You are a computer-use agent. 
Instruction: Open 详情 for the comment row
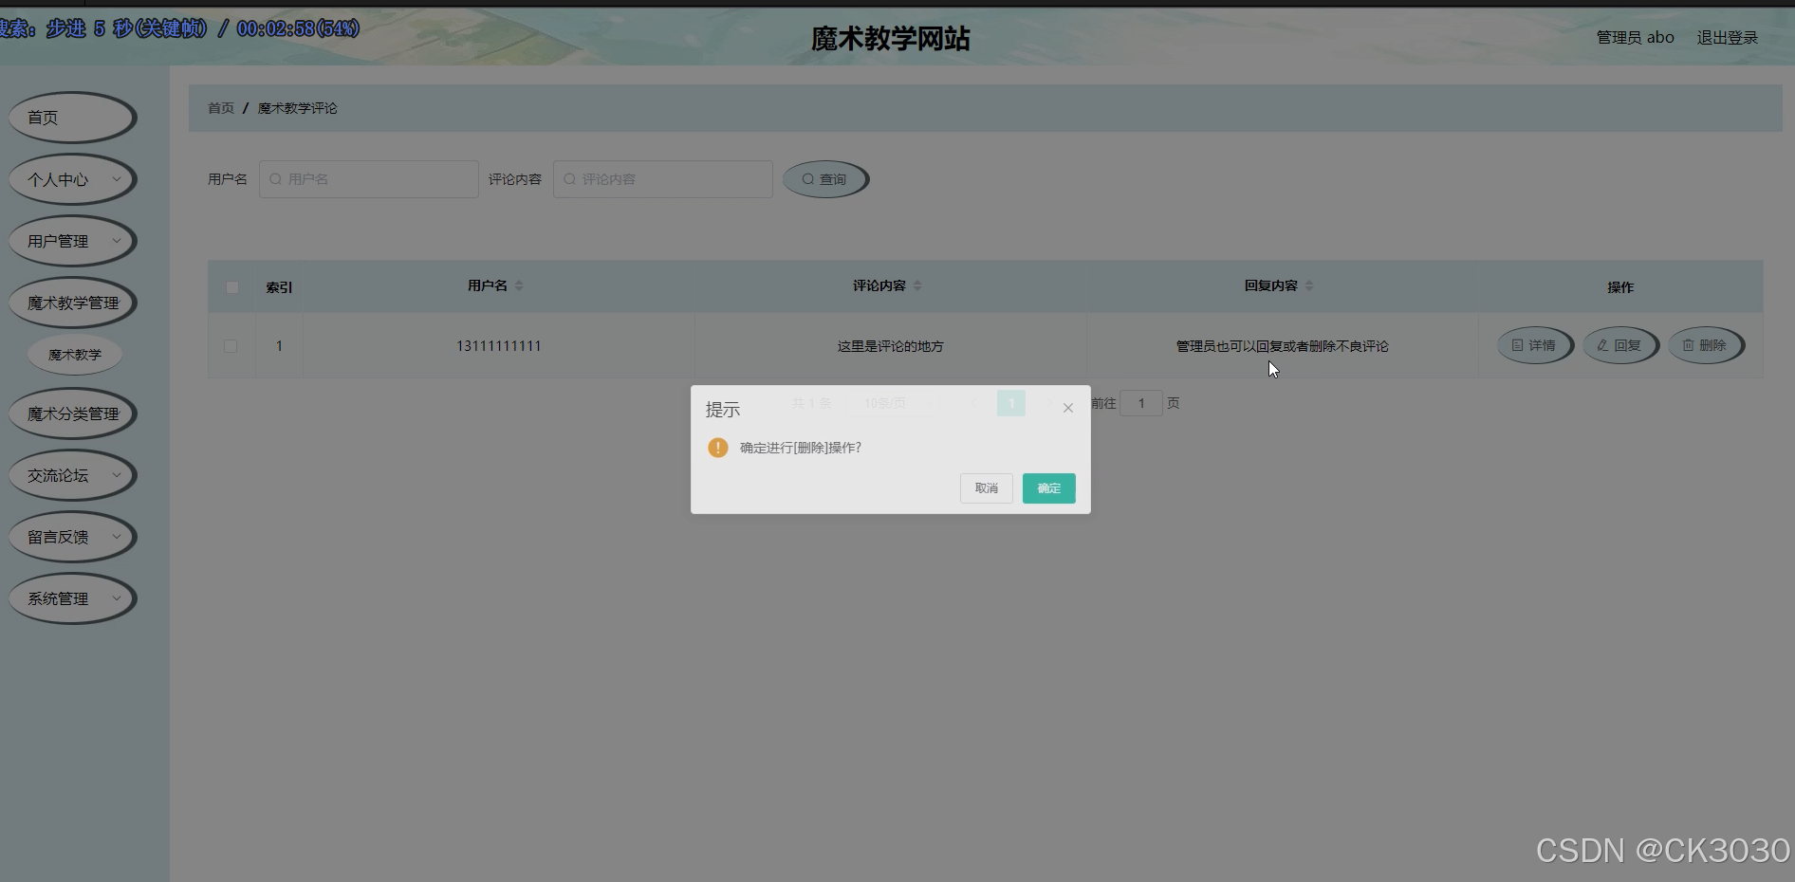1535,345
